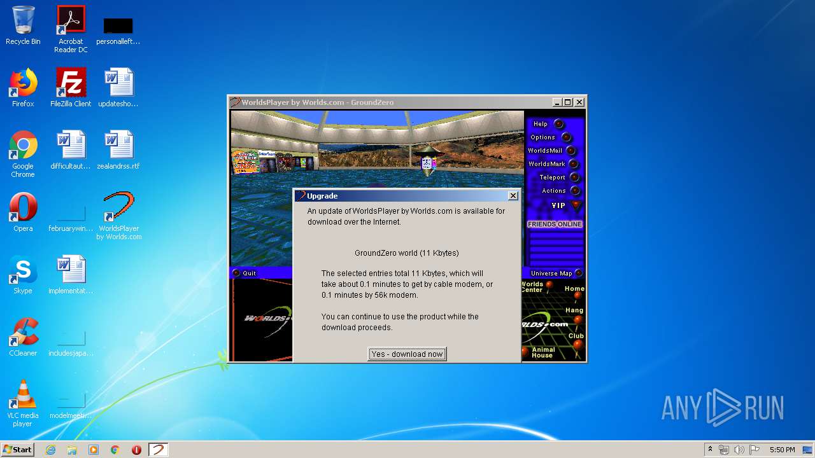Screen dimensions: 815x458
Task: Launch Google Chrome from the desktop
Action: tap(23, 155)
